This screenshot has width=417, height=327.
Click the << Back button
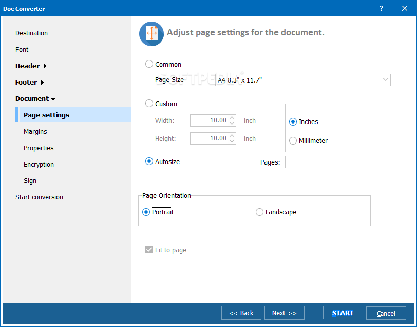tap(241, 313)
